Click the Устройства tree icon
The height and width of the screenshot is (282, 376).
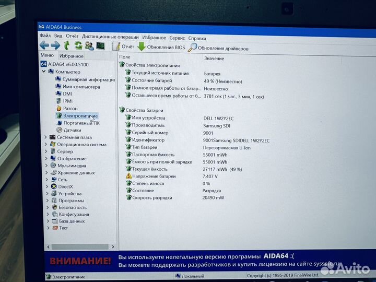pyautogui.click(x=54, y=193)
